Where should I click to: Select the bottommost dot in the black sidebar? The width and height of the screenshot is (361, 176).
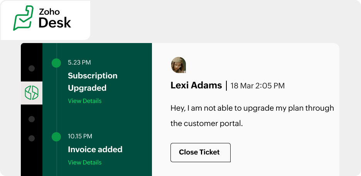coord(32,138)
